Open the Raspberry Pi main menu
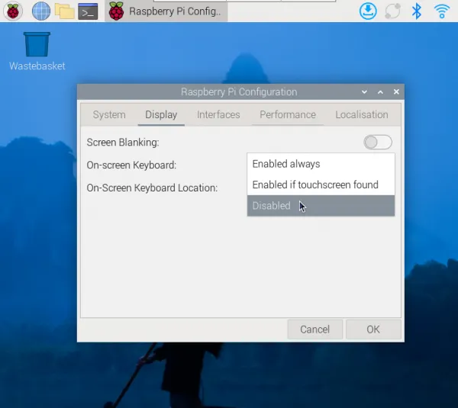This screenshot has width=458, height=408. (x=14, y=11)
